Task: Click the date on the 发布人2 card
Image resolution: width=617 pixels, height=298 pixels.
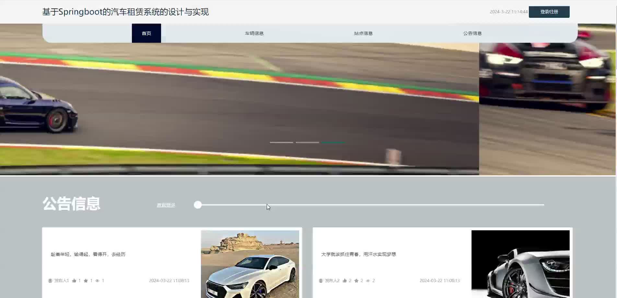Action: point(440,281)
